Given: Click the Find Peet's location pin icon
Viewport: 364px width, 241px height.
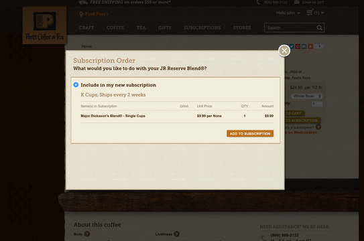Looking at the screenshot, I should point(81,14).
